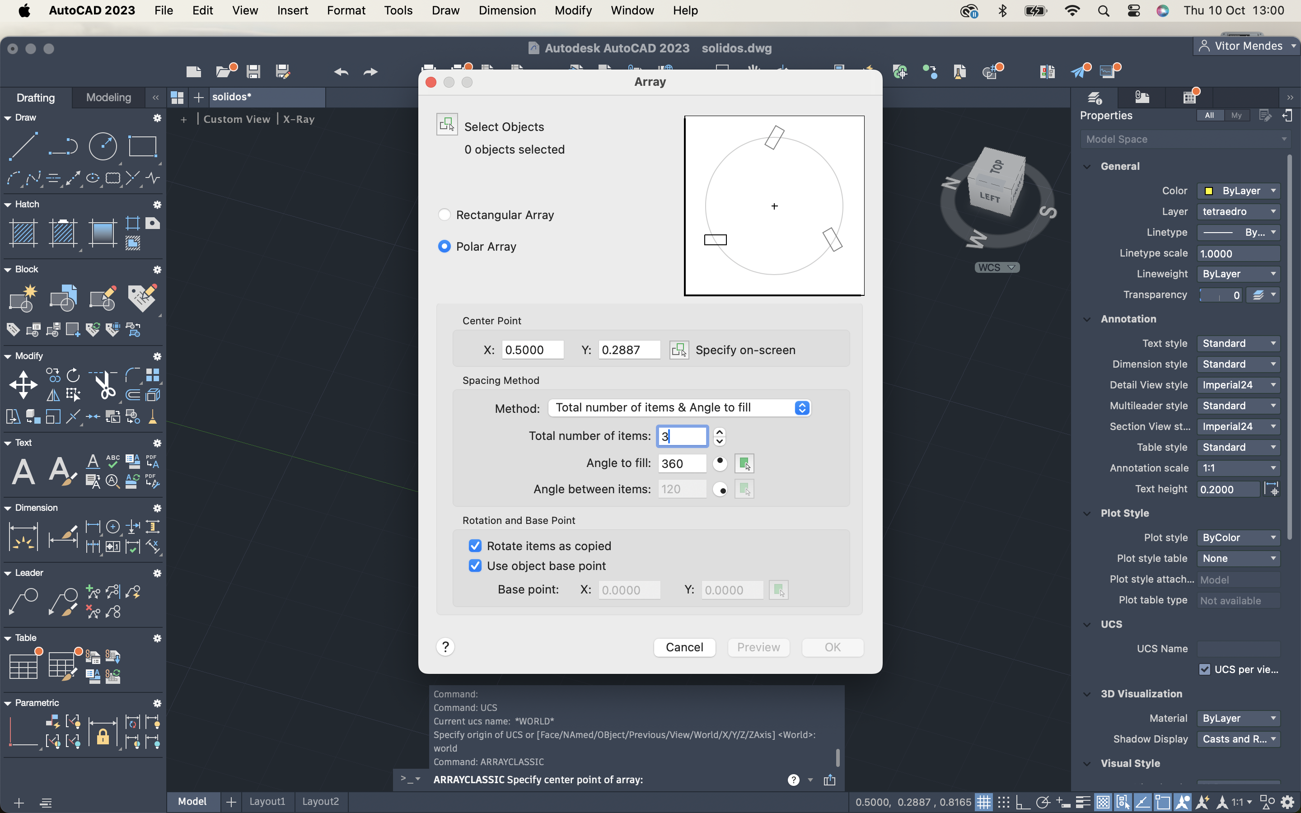Toggle snap mode in status bar

1004,802
